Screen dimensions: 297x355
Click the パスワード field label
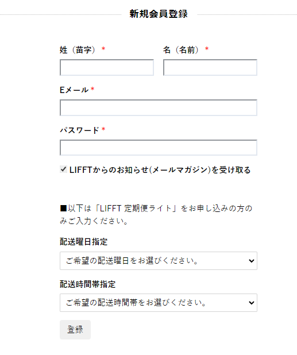click(79, 130)
